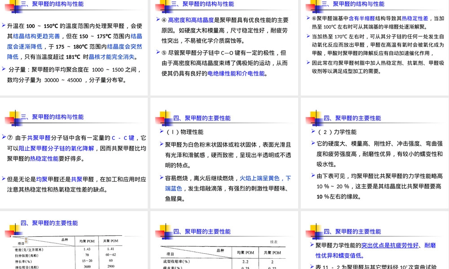
Task: Open the slide on 聚甲醛力学性能的突出优点
Action: point(374,240)
